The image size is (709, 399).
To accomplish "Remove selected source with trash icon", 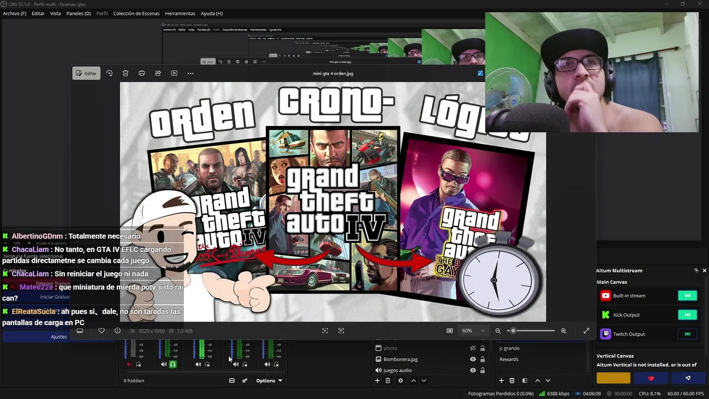I will [388, 381].
